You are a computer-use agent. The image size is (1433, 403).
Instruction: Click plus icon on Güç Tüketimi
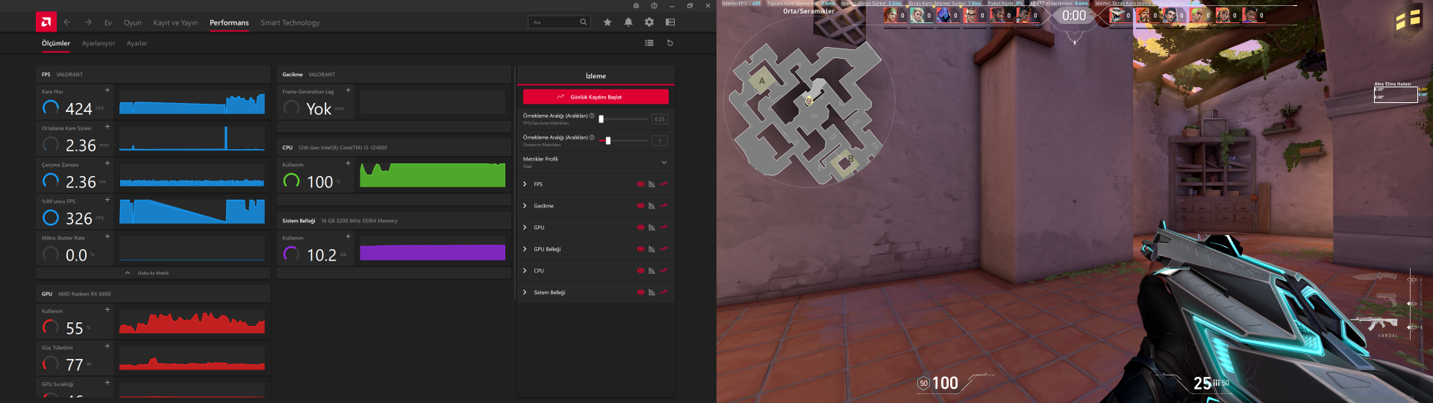107,346
